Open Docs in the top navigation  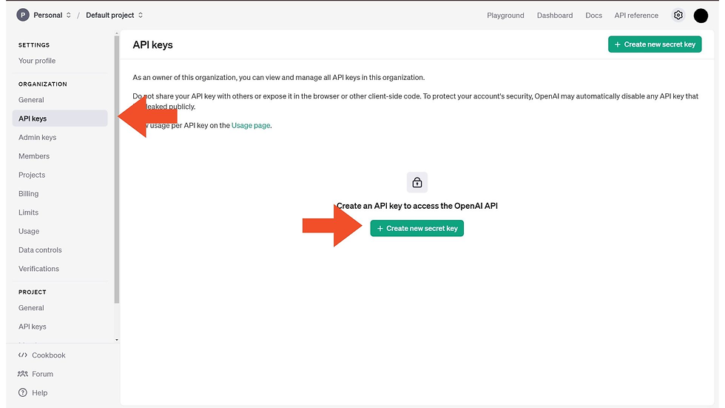point(593,16)
